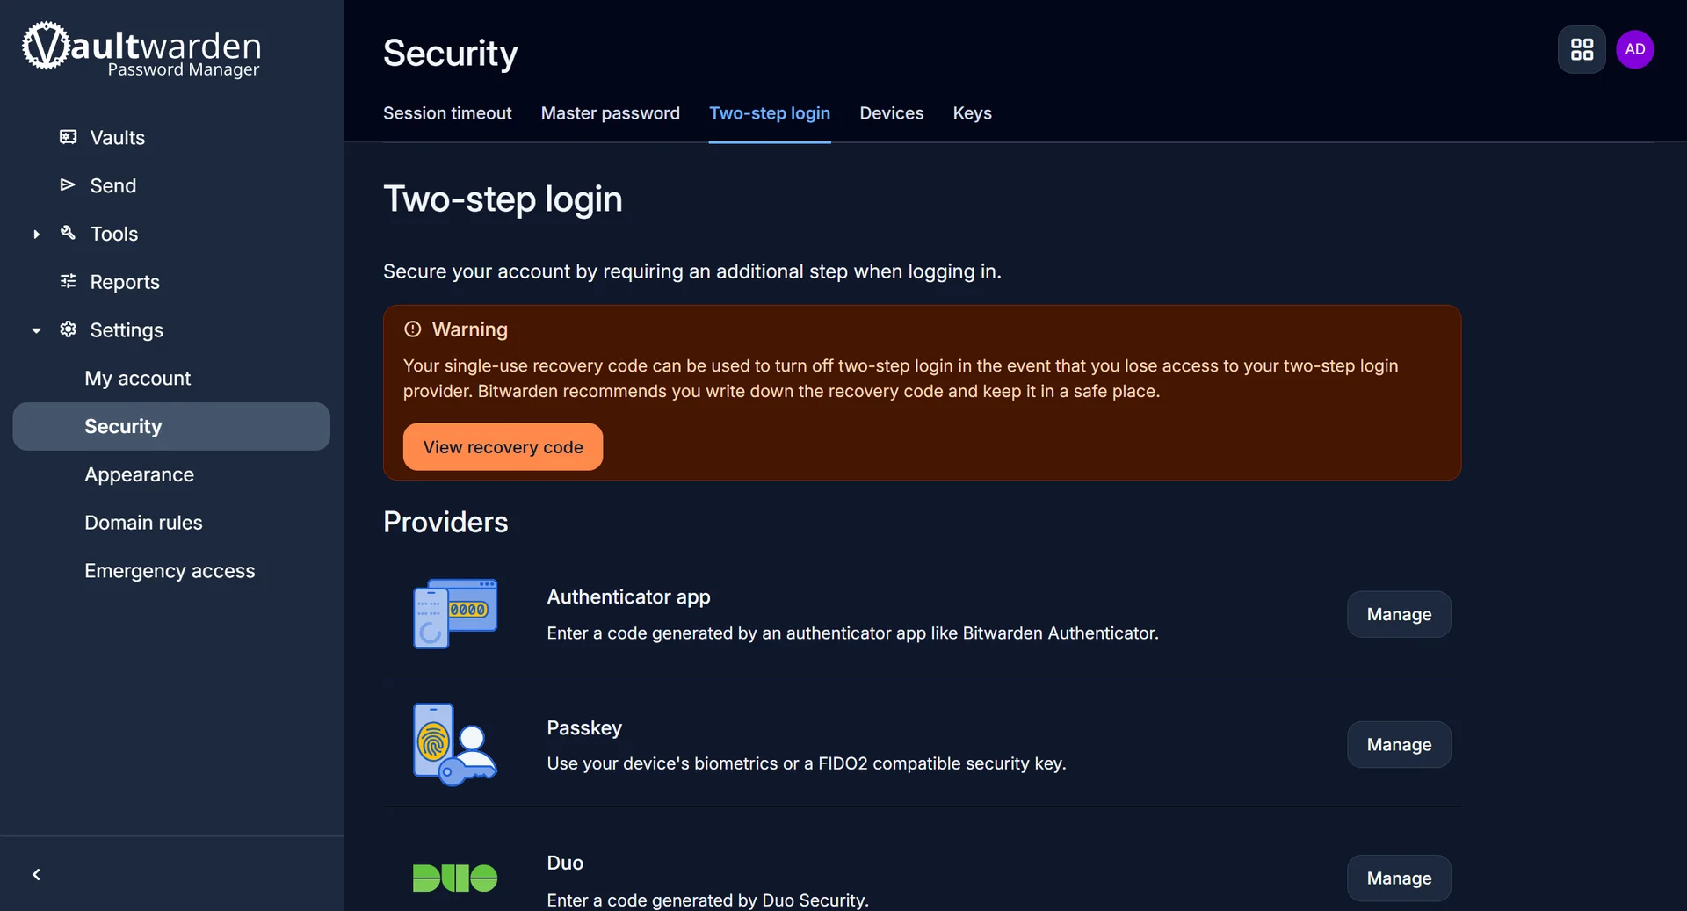Open the Devices tab
Screen dimensions: 1687x911
point(892,113)
